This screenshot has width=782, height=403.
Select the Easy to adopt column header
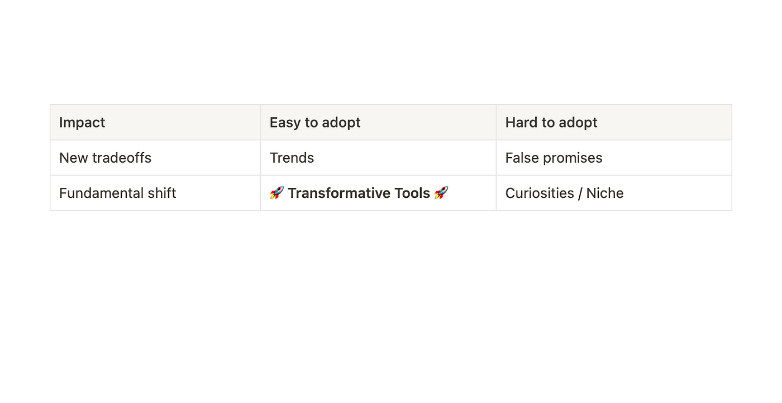[x=315, y=123]
